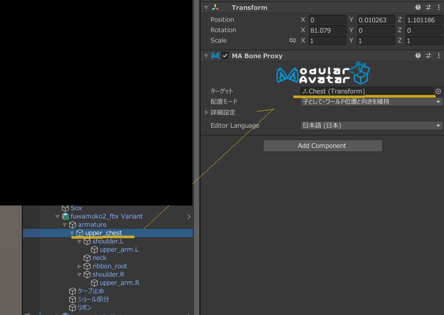Image resolution: width=444 pixels, height=315 pixels.
Task: Click Scale Z value field
Action: point(424,40)
